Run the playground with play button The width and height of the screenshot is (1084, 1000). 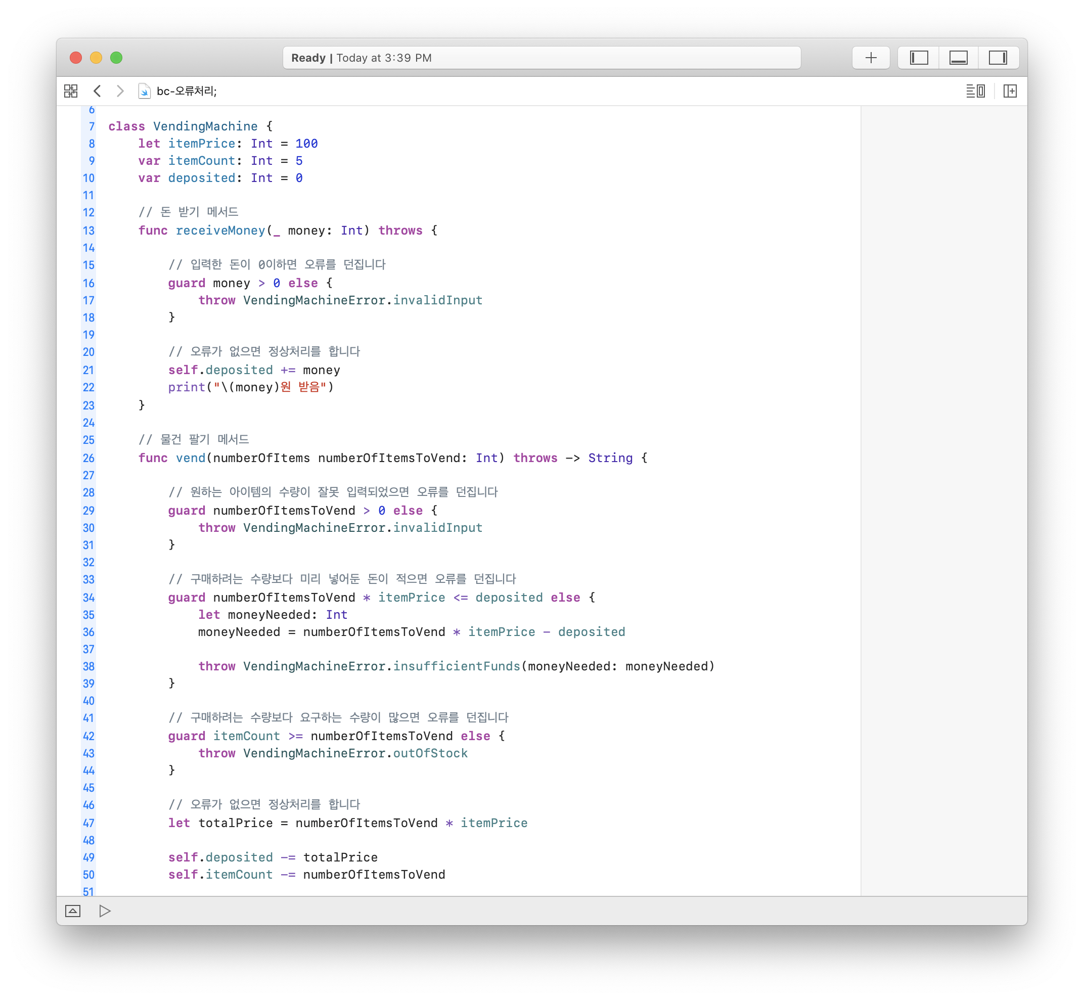(105, 911)
